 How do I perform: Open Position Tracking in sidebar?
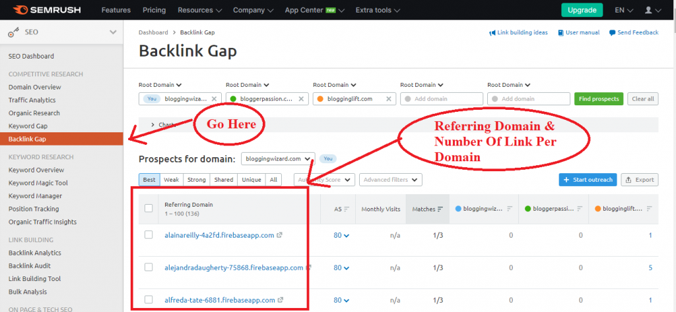point(34,209)
